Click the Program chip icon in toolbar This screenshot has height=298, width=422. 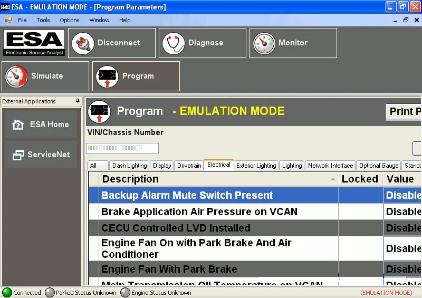tap(107, 76)
